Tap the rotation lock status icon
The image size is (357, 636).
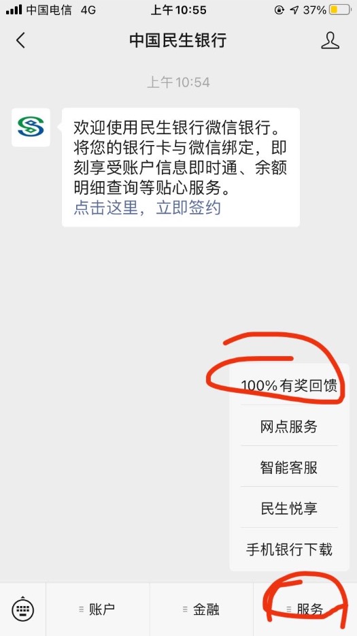[279, 10]
